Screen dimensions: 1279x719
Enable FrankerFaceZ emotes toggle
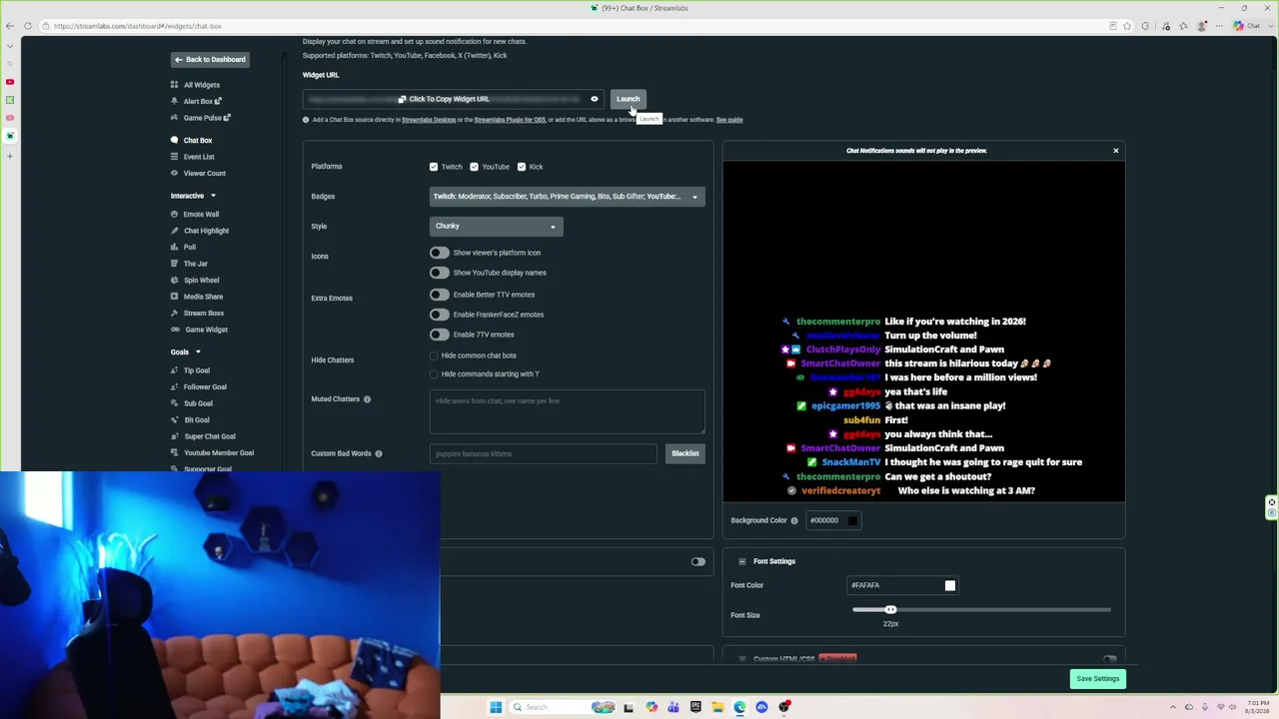pos(440,315)
